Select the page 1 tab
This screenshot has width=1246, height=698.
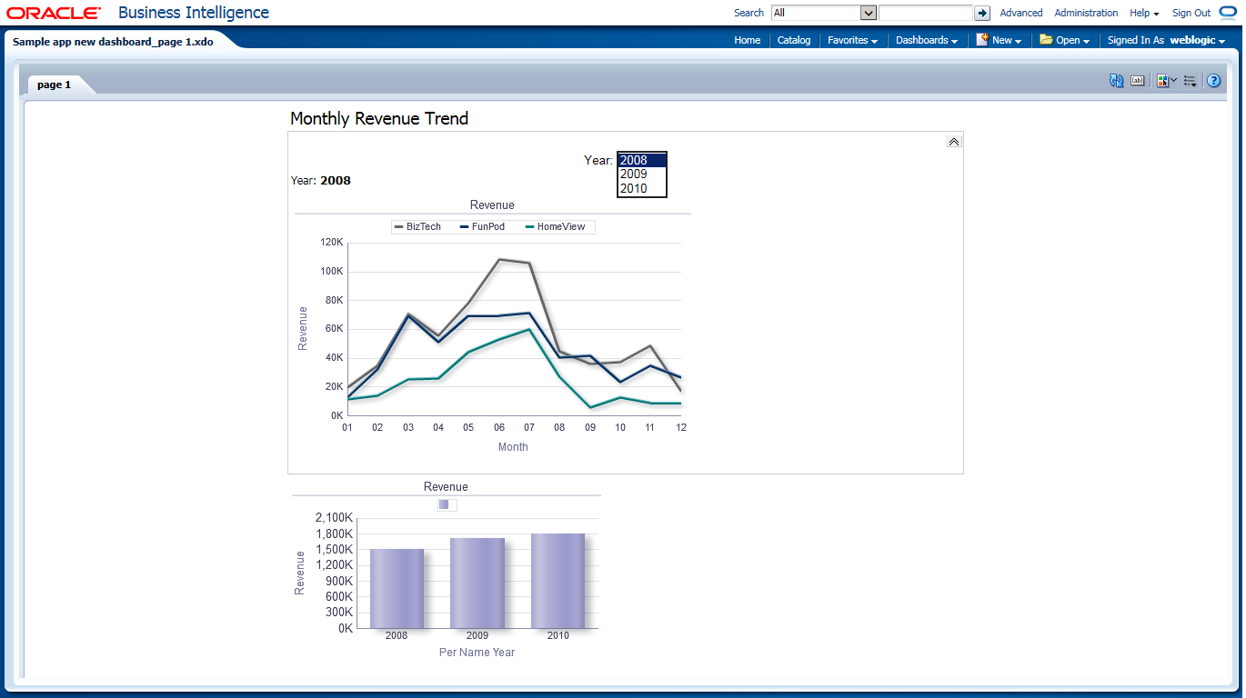pos(54,85)
